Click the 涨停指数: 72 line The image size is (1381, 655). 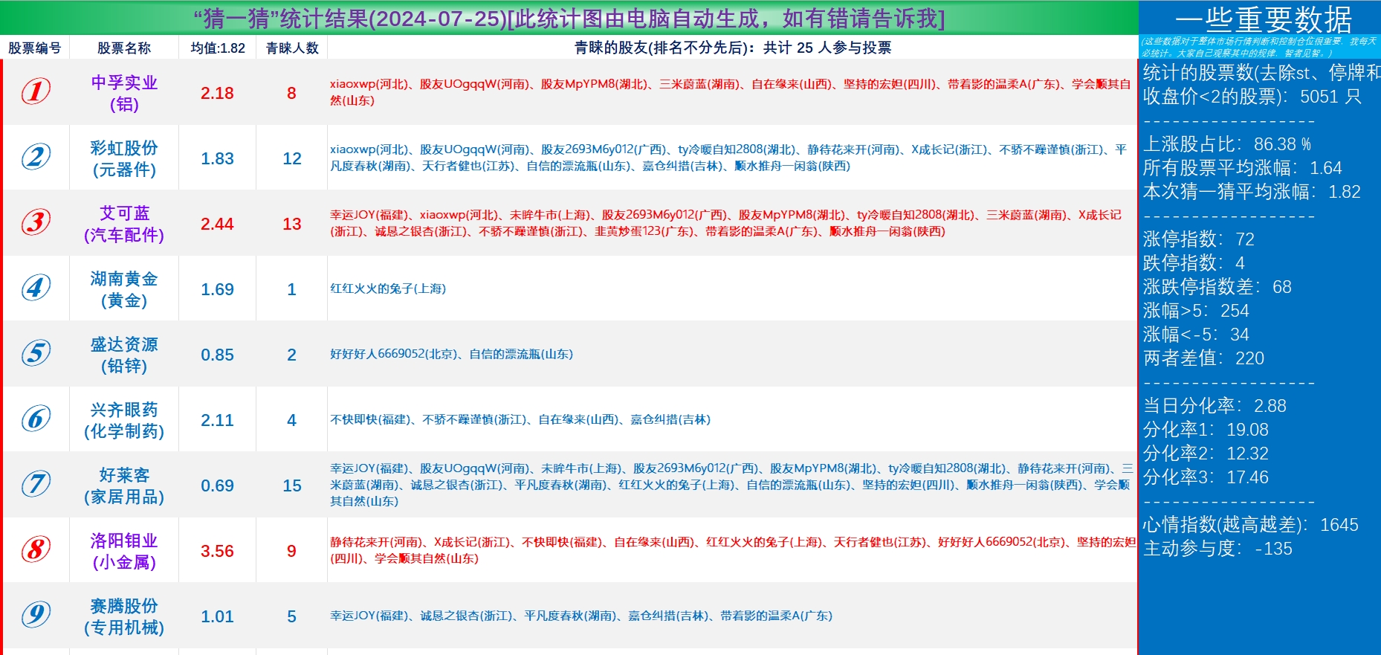[x=1198, y=239]
